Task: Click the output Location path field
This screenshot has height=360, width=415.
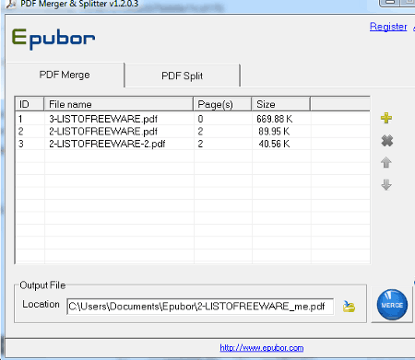Action: (200, 307)
